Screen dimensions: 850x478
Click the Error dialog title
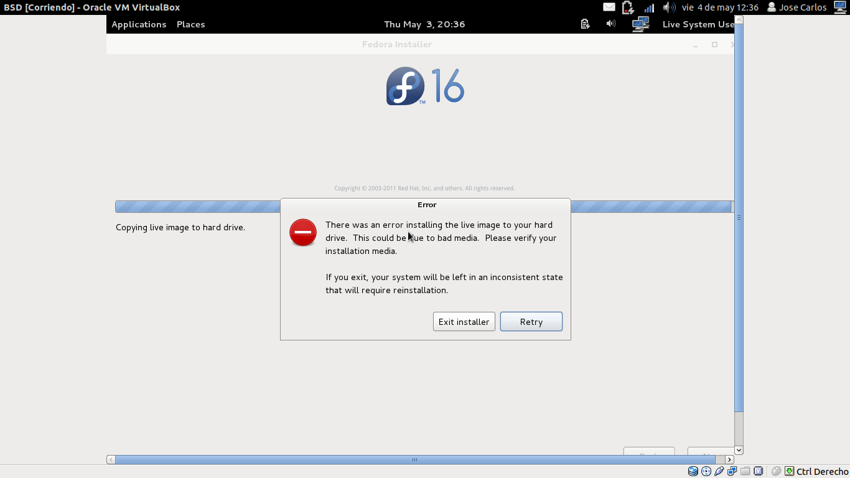tap(427, 204)
